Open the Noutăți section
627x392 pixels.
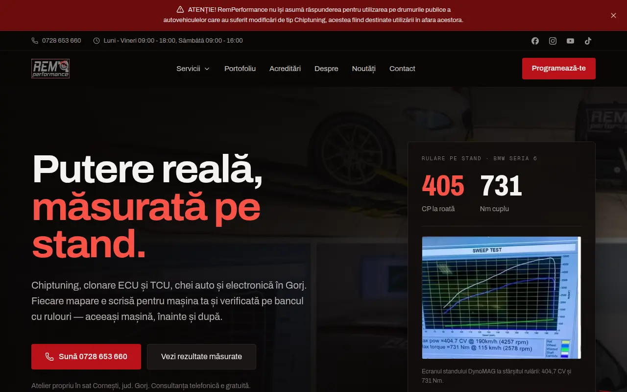coord(364,69)
